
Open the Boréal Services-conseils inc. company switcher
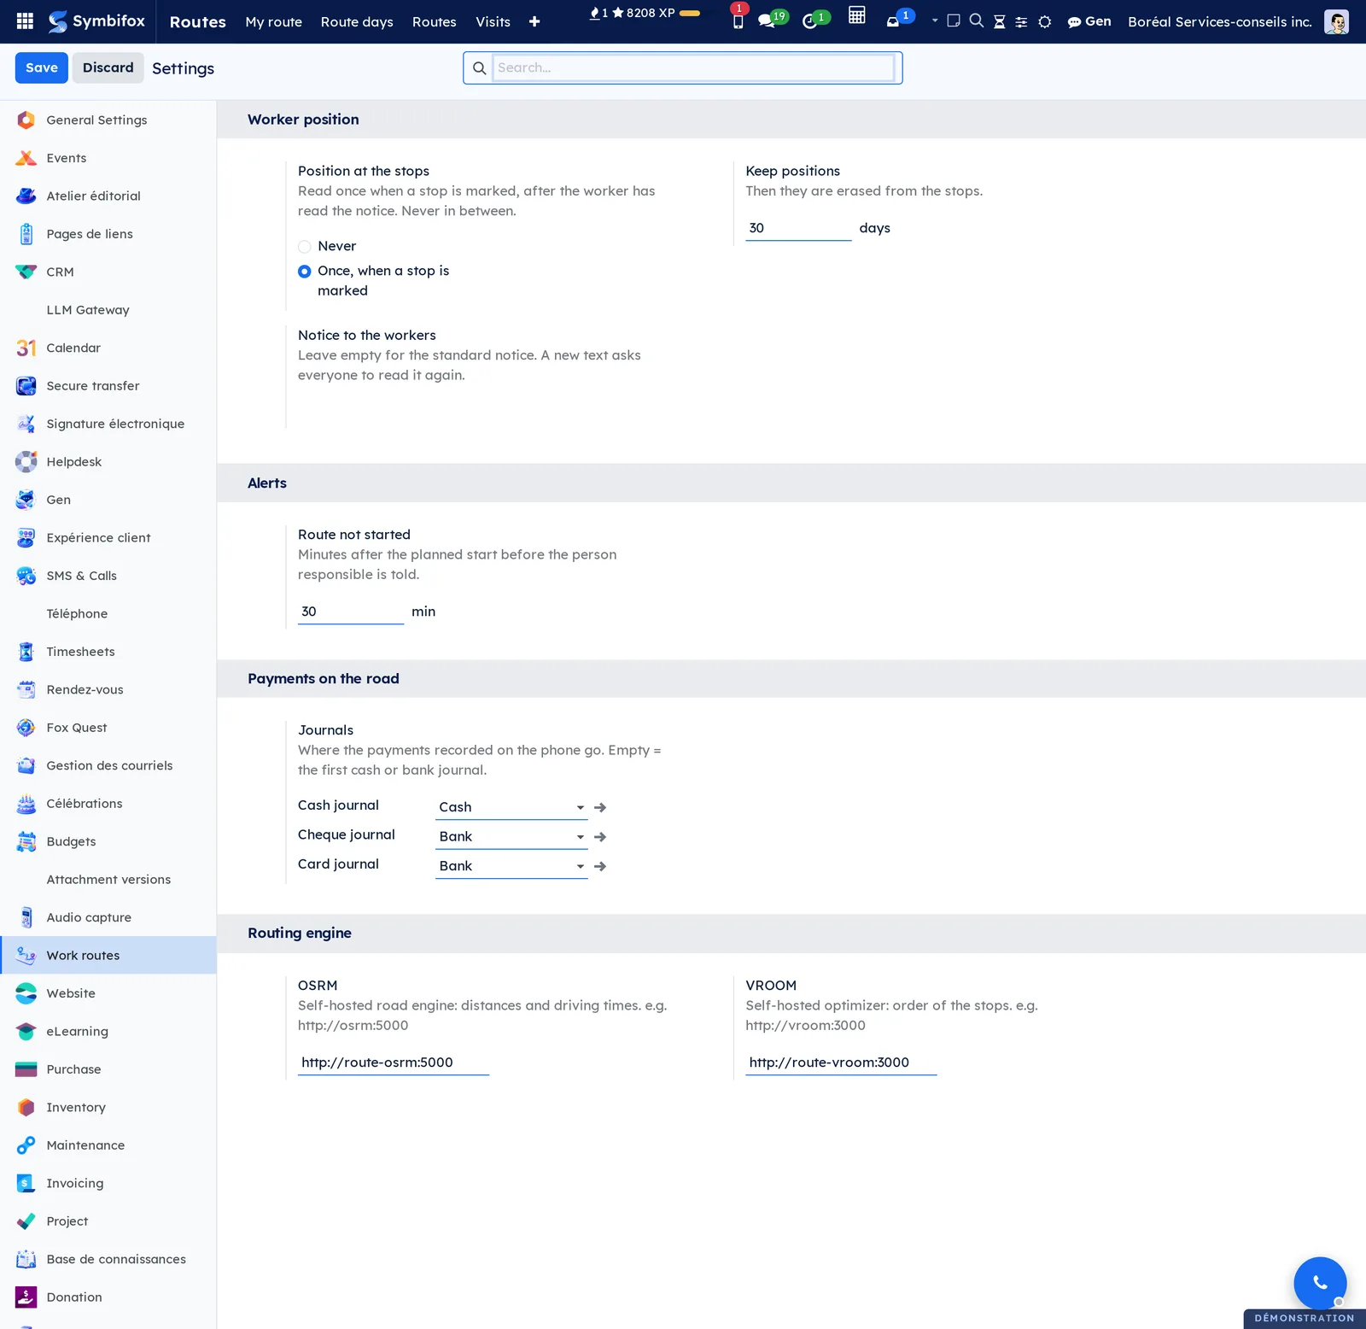1219,21
